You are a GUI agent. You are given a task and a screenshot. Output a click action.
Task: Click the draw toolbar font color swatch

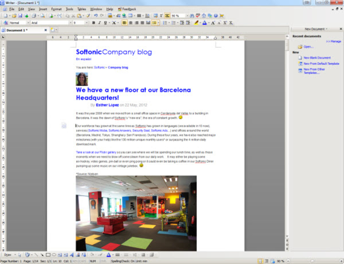click(108, 255)
